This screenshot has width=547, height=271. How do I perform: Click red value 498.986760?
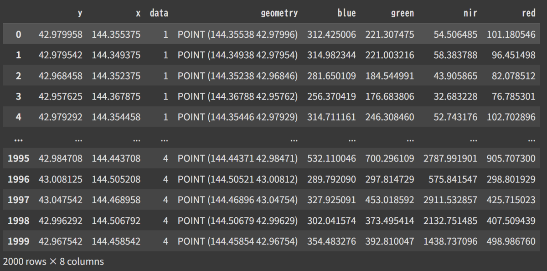(x=511, y=241)
